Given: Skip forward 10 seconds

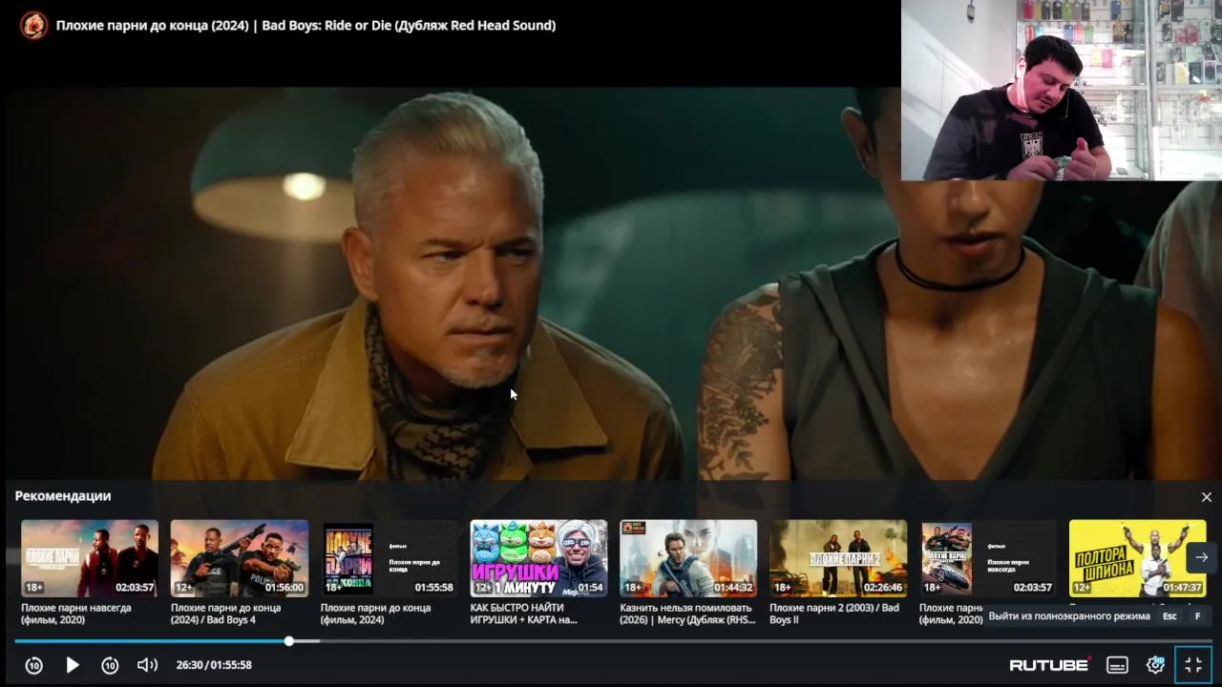Looking at the screenshot, I should (x=110, y=665).
